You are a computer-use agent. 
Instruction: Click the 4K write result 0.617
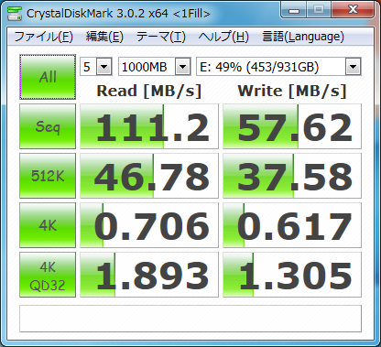coord(292,225)
